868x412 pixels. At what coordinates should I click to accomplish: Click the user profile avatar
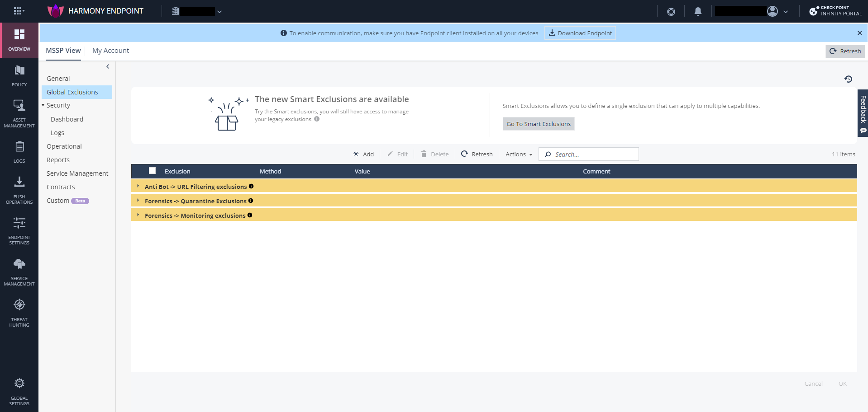click(773, 11)
